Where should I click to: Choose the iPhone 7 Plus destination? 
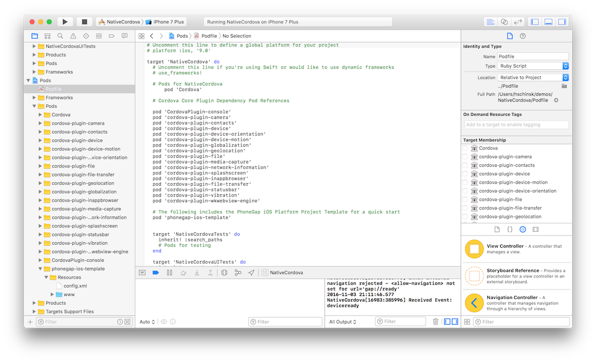(165, 22)
